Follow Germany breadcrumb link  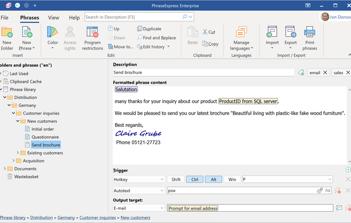click(66, 217)
